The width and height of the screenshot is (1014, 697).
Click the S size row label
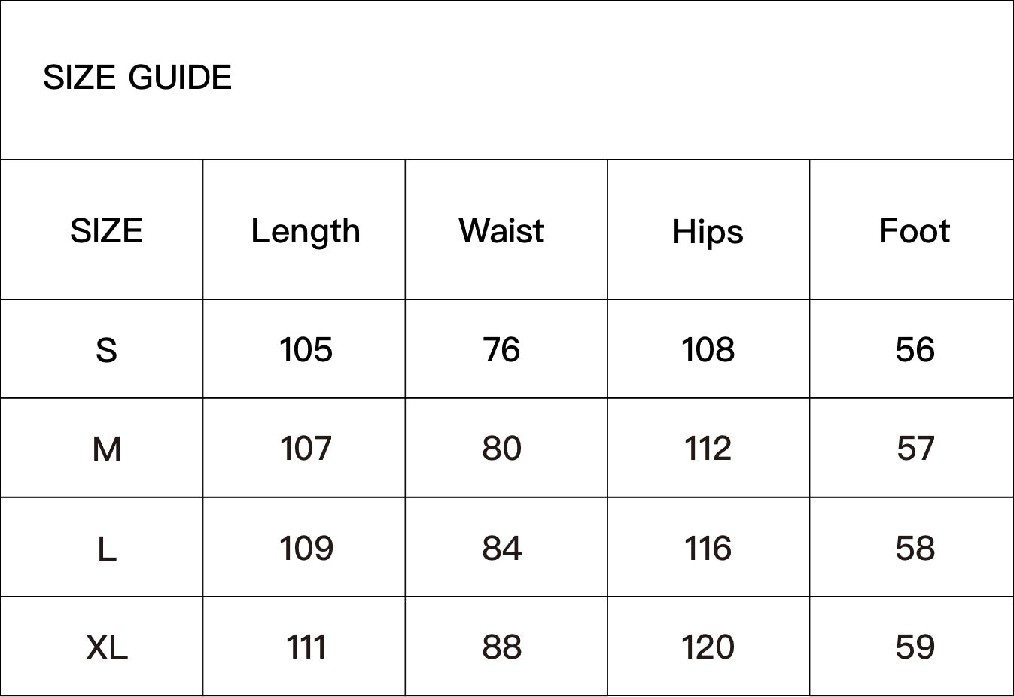[106, 350]
